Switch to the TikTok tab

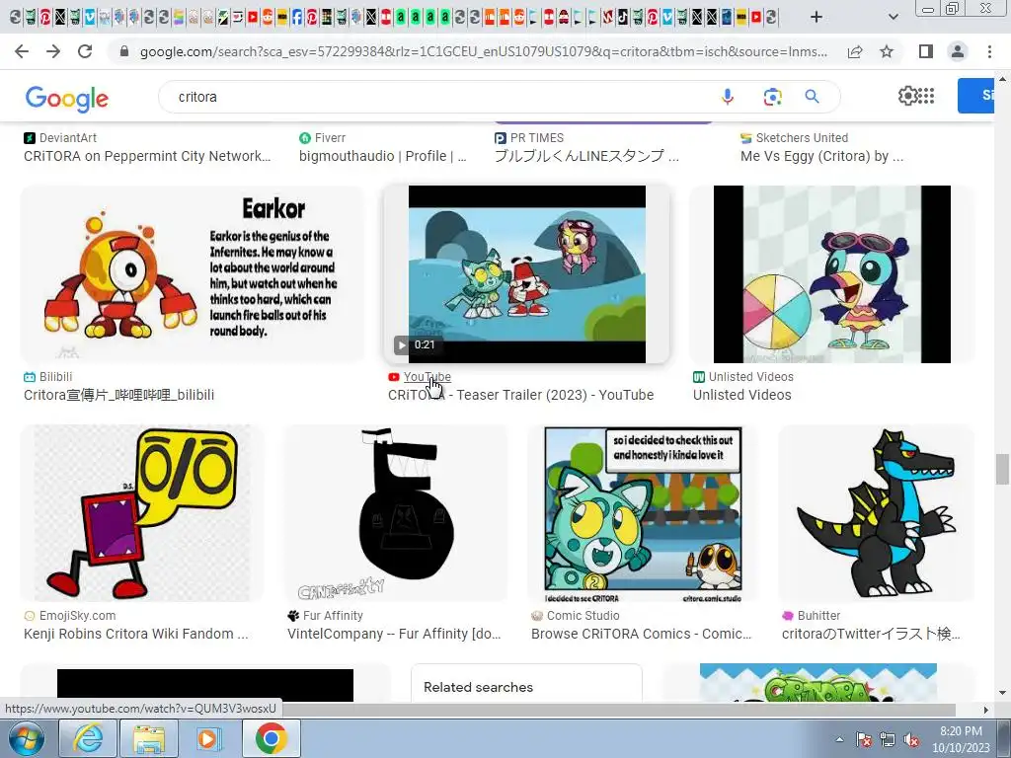point(622,17)
